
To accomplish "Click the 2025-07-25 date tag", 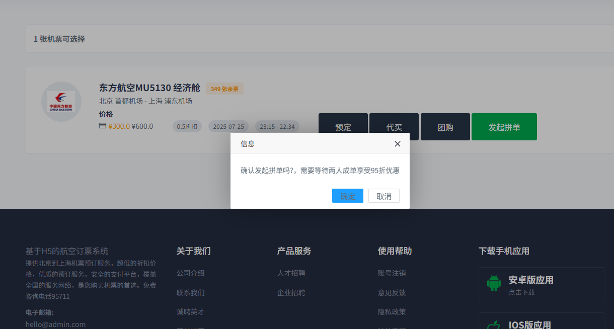I will (x=228, y=126).
